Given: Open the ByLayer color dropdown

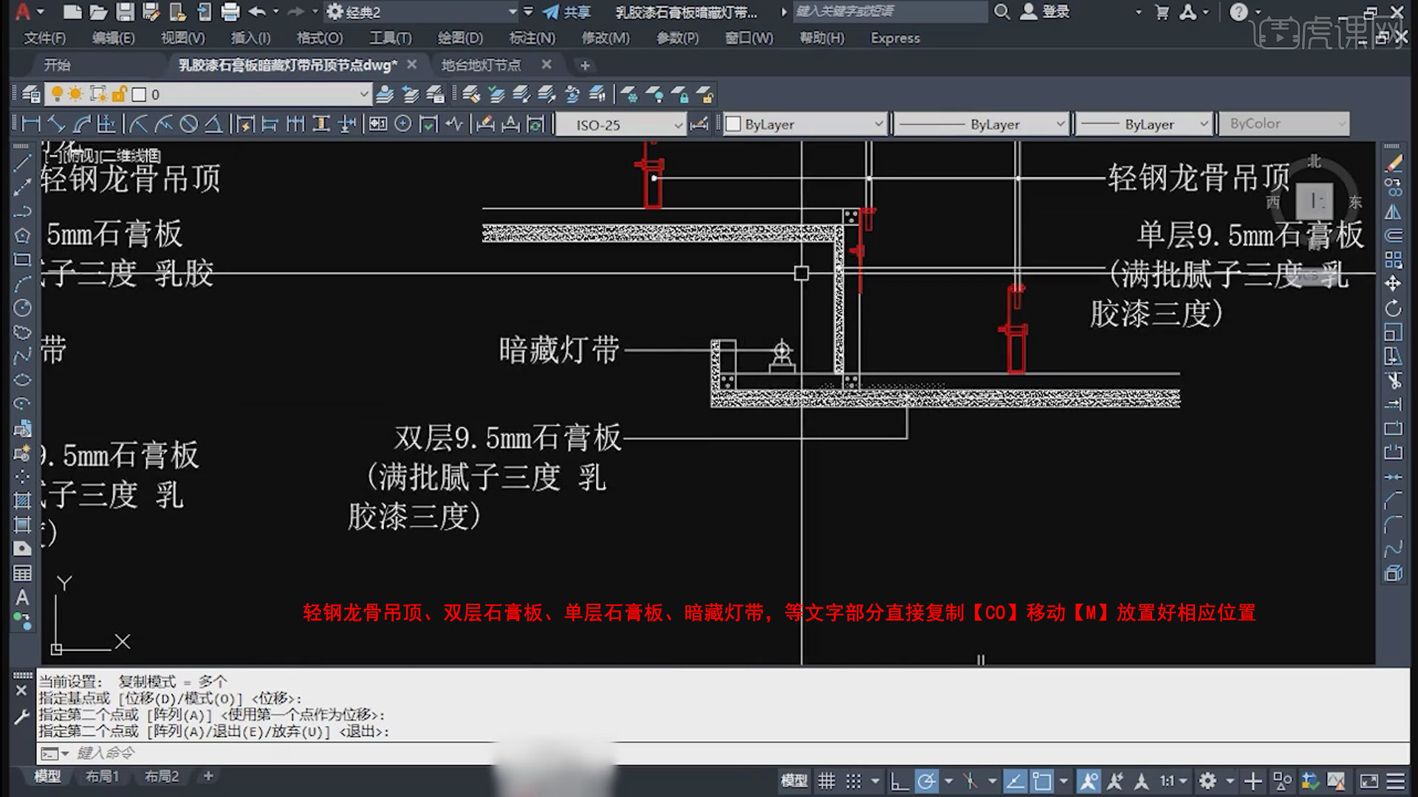Looking at the screenshot, I should 879,124.
